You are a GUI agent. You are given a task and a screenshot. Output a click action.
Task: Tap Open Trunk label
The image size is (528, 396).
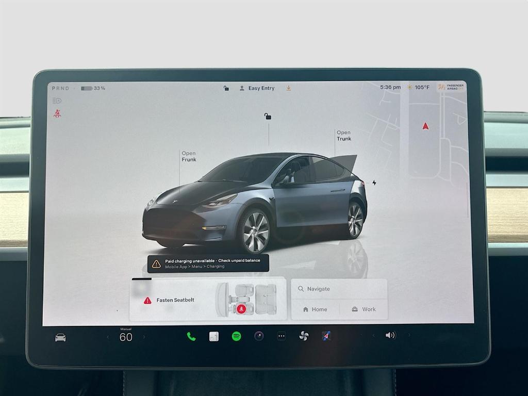[344, 136]
